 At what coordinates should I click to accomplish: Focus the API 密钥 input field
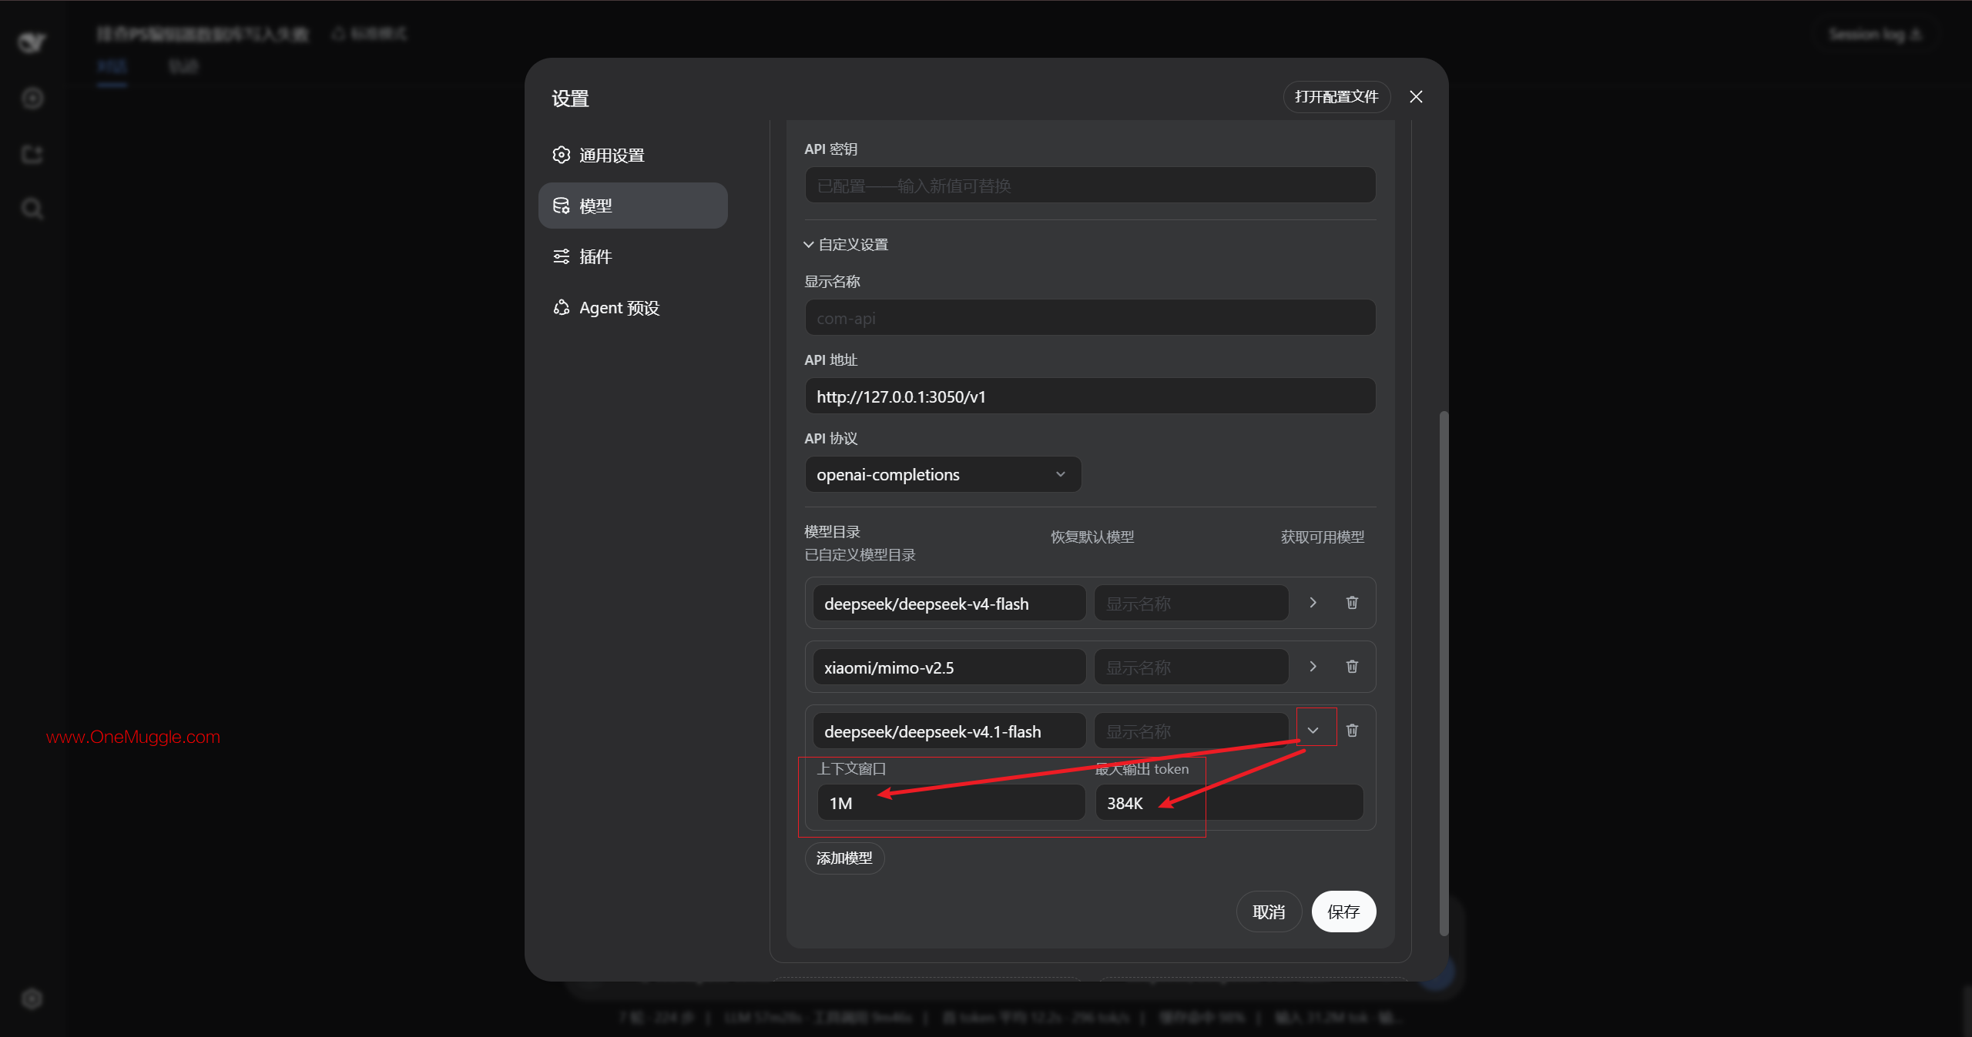click(x=1090, y=186)
